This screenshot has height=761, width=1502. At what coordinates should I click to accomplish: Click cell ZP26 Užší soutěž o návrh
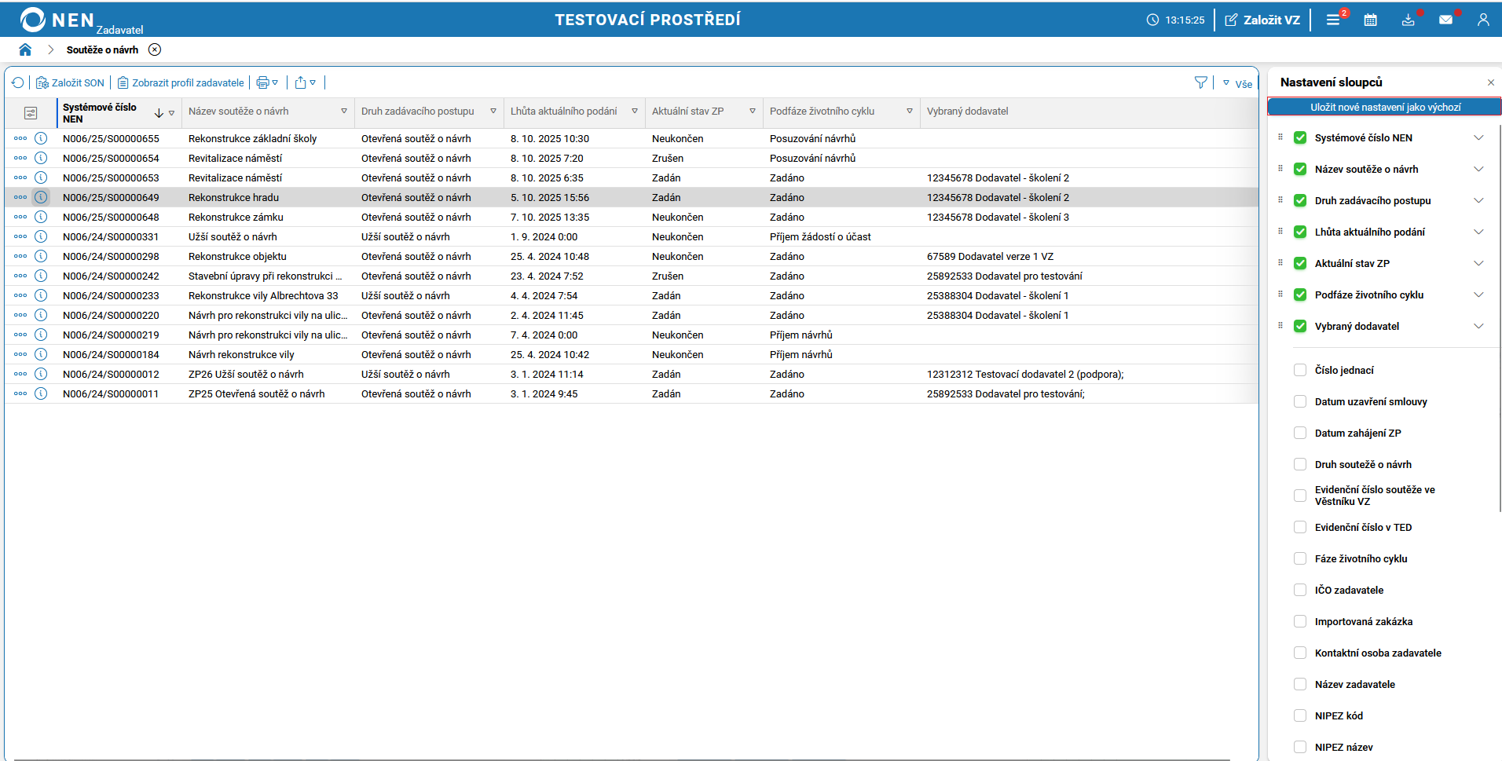[246, 374]
